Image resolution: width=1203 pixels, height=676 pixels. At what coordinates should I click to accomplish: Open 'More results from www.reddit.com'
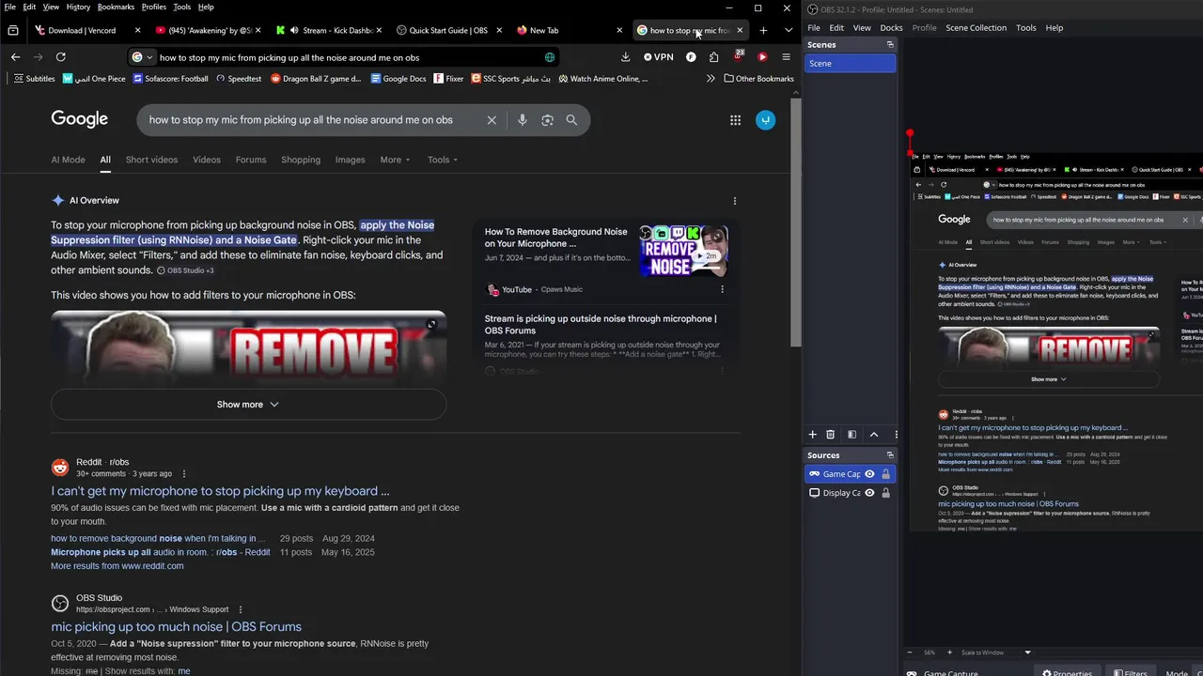point(117,566)
